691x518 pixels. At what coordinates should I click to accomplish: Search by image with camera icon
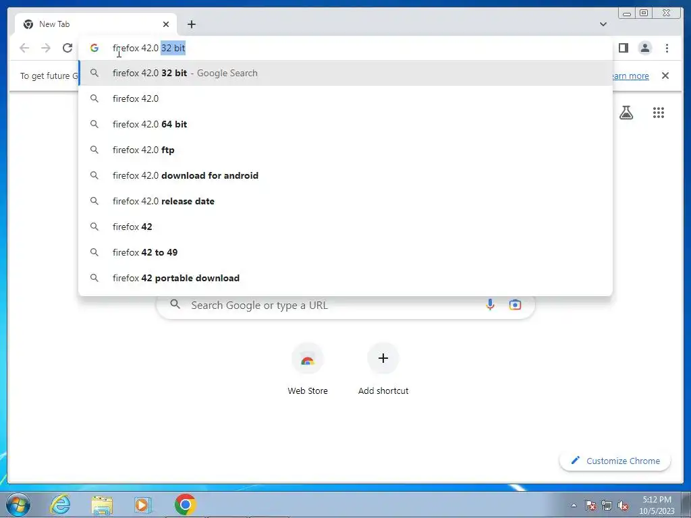[x=515, y=304]
